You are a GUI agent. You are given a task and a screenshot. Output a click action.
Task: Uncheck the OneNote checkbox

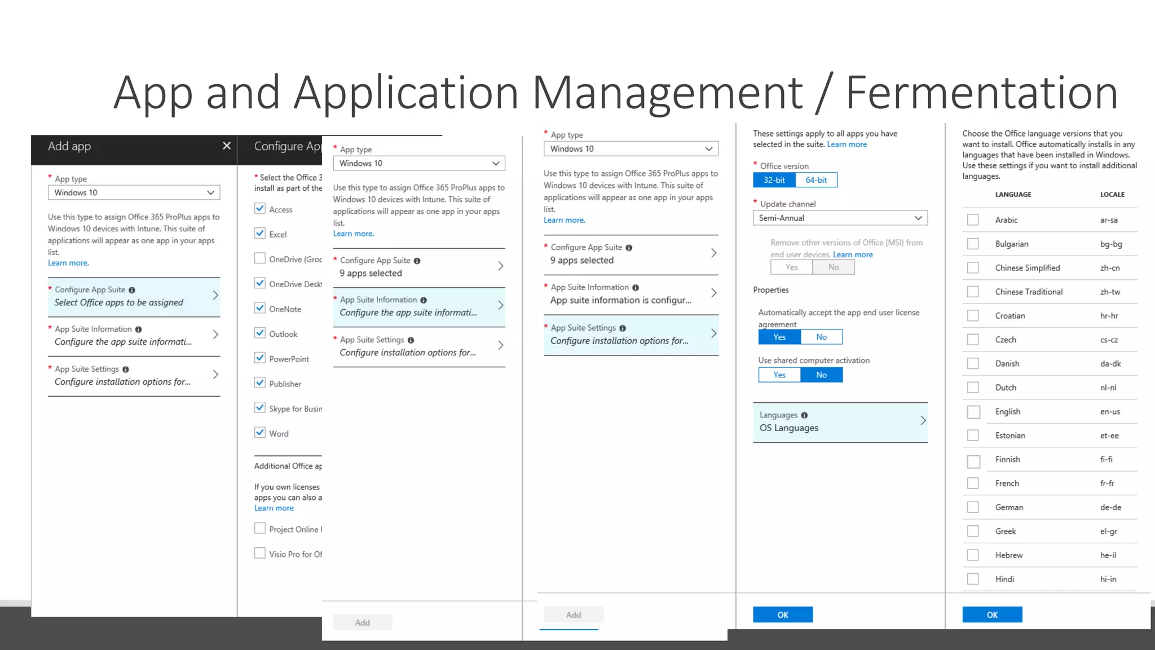tap(260, 308)
